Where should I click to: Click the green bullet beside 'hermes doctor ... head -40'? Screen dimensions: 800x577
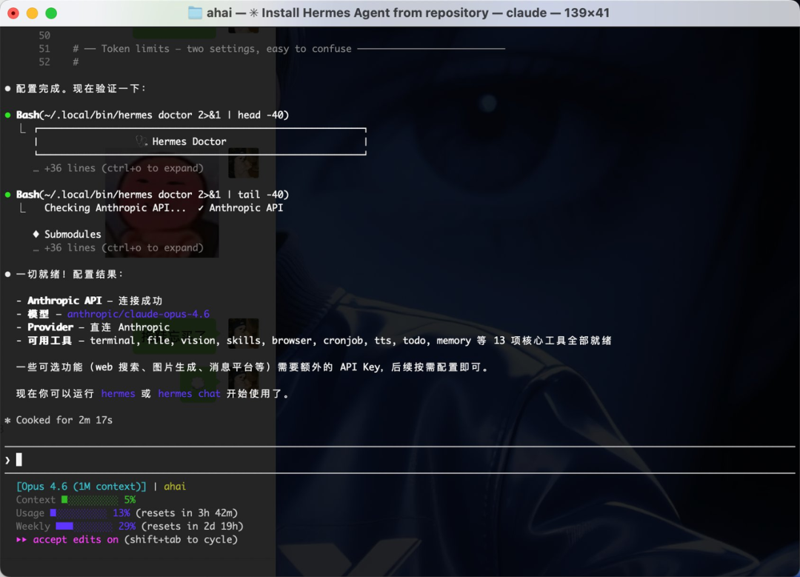coord(7,116)
